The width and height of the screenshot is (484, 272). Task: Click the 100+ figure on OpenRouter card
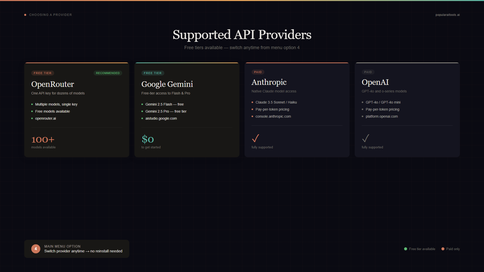(x=43, y=140)
